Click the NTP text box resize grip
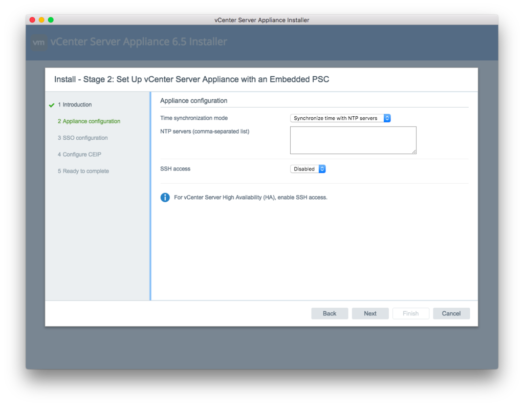524x406 pixels. click(413, 152)
